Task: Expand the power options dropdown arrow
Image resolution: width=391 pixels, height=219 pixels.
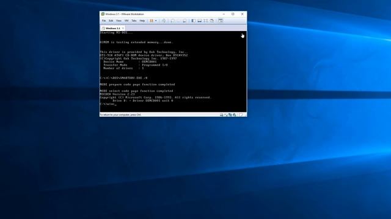Action: (x=156, y=21)
